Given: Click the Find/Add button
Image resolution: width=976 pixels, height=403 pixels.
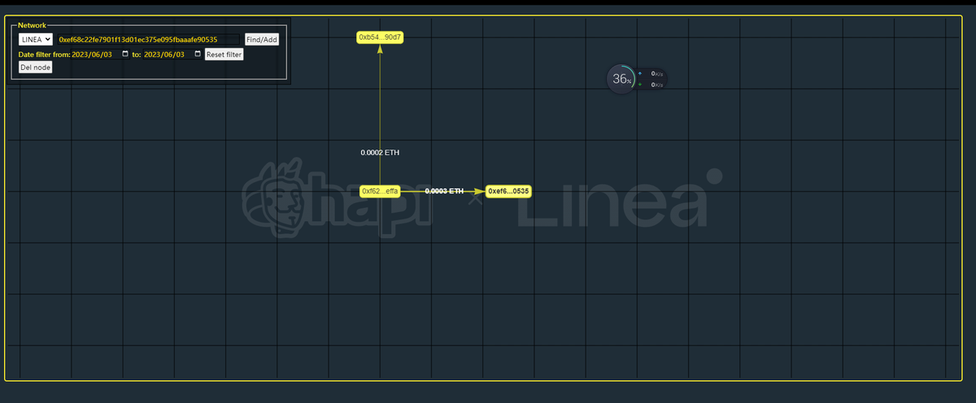Looking at the screenshot, I should [262, 39].
